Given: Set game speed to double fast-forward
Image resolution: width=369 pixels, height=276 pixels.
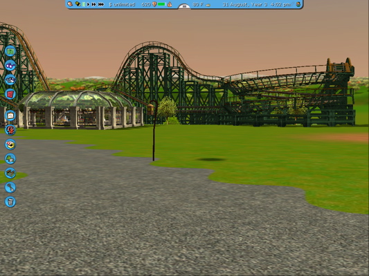Looking at the screenshot, I should pyautogui.click(x=93, y=4).
